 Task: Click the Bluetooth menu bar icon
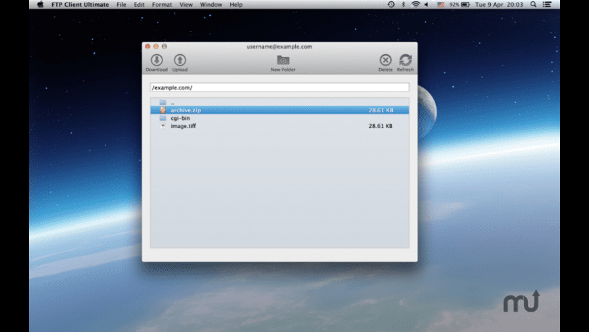click(403, 5)
